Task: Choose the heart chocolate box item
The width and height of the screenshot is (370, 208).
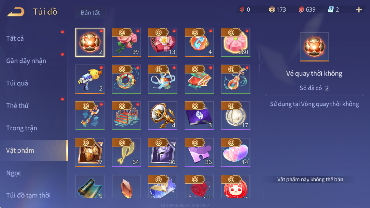Action: pyautogui.click(x=163, y=42)
